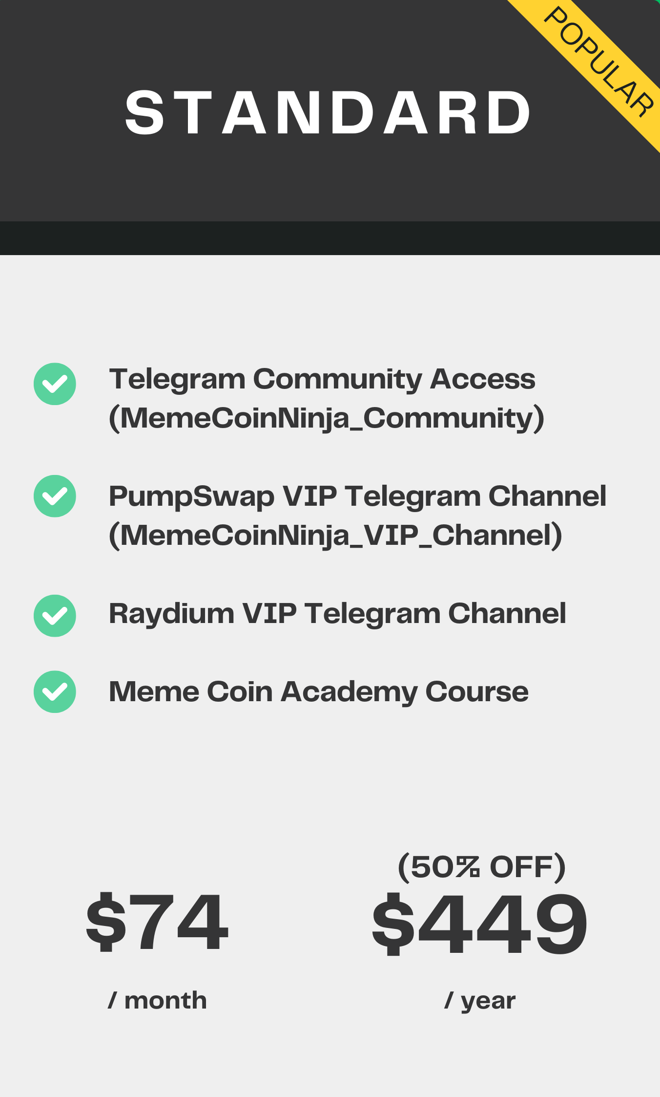Screen dimensions: 660x1097
Task: Select the Meme Coin Academy Course text
Action: [318, 692]
